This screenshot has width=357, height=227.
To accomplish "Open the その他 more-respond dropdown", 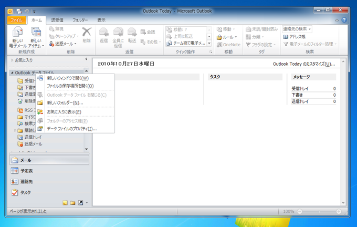I will pyautogui.click(x=151, y=42).
